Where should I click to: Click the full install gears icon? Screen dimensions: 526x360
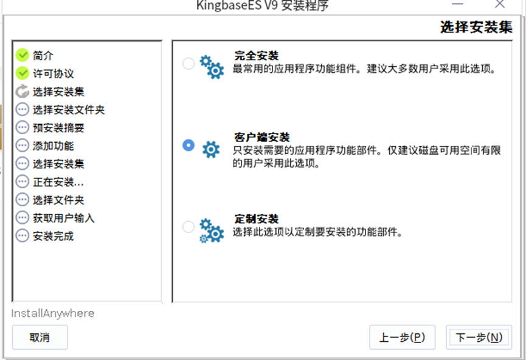tap(212, 66)
